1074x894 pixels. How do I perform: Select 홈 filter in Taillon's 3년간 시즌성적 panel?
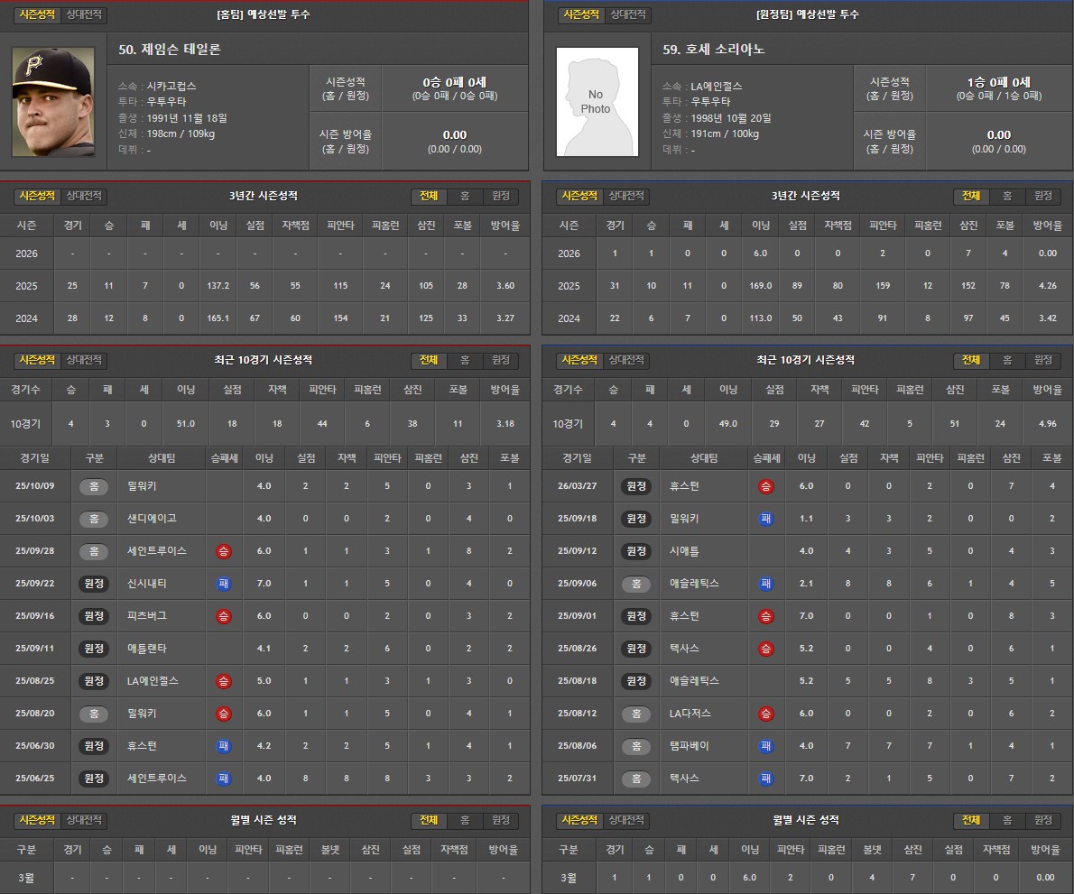click(x=464, y=196)
